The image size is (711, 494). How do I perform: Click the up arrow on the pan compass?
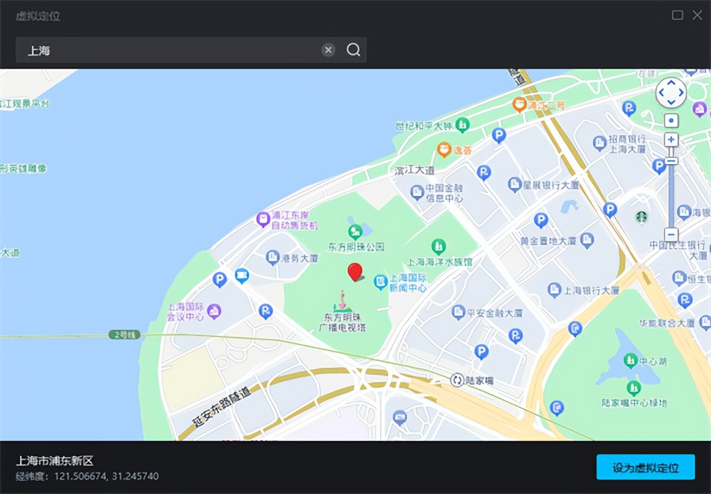(671, 83)
